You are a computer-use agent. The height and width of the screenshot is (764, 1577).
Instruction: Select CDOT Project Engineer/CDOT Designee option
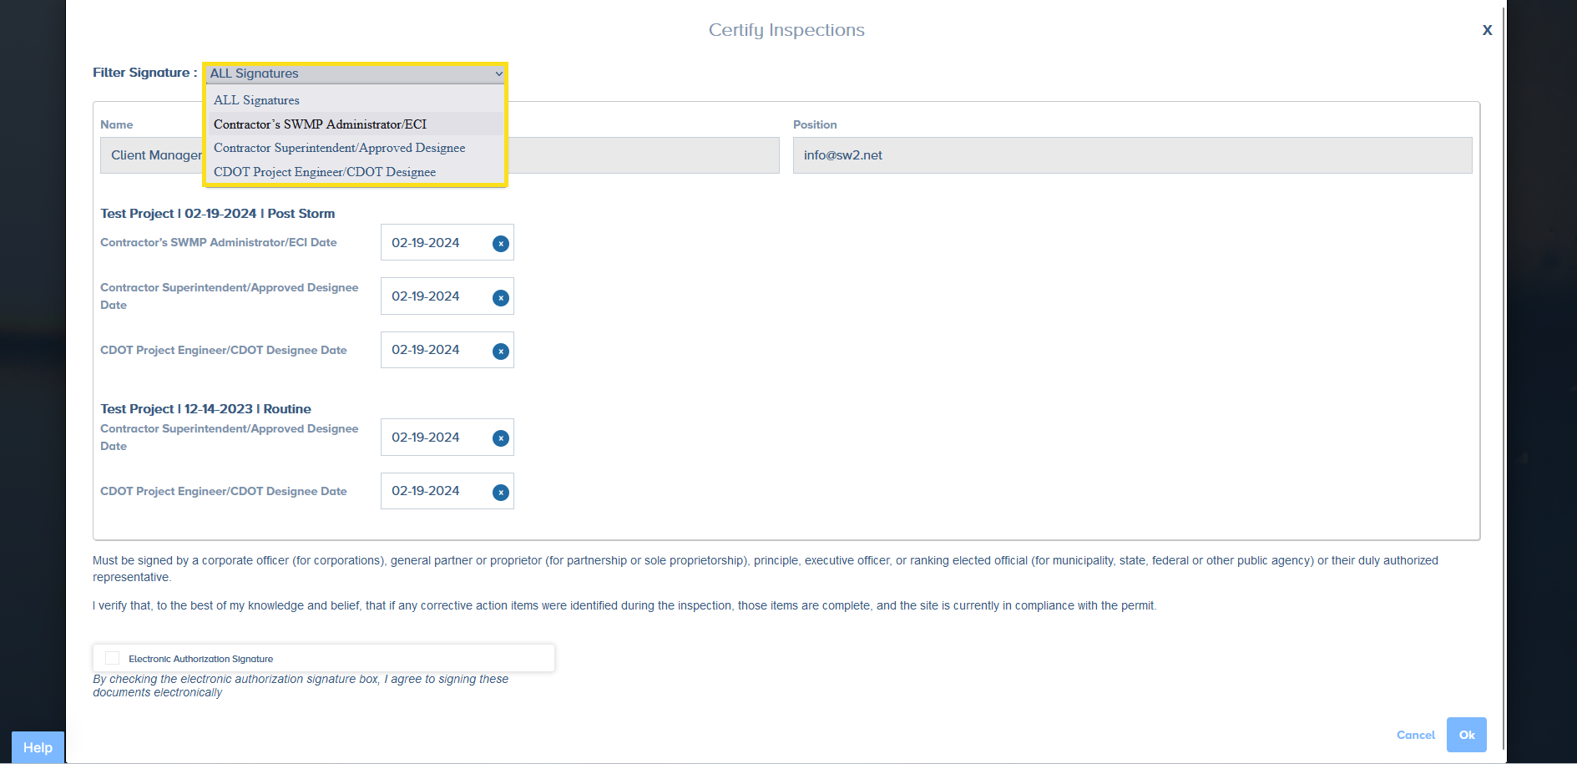click(x=325, y=172)
